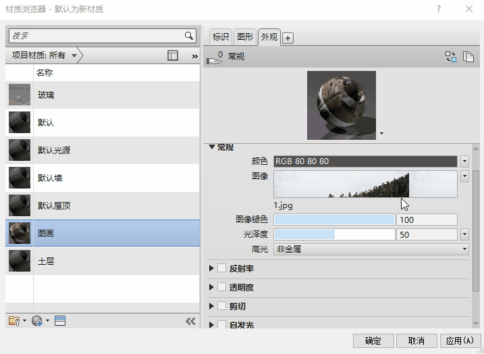Open the 高光 非金属 combo box
Screen dimensions: 484x354
(x=371, y=249)
